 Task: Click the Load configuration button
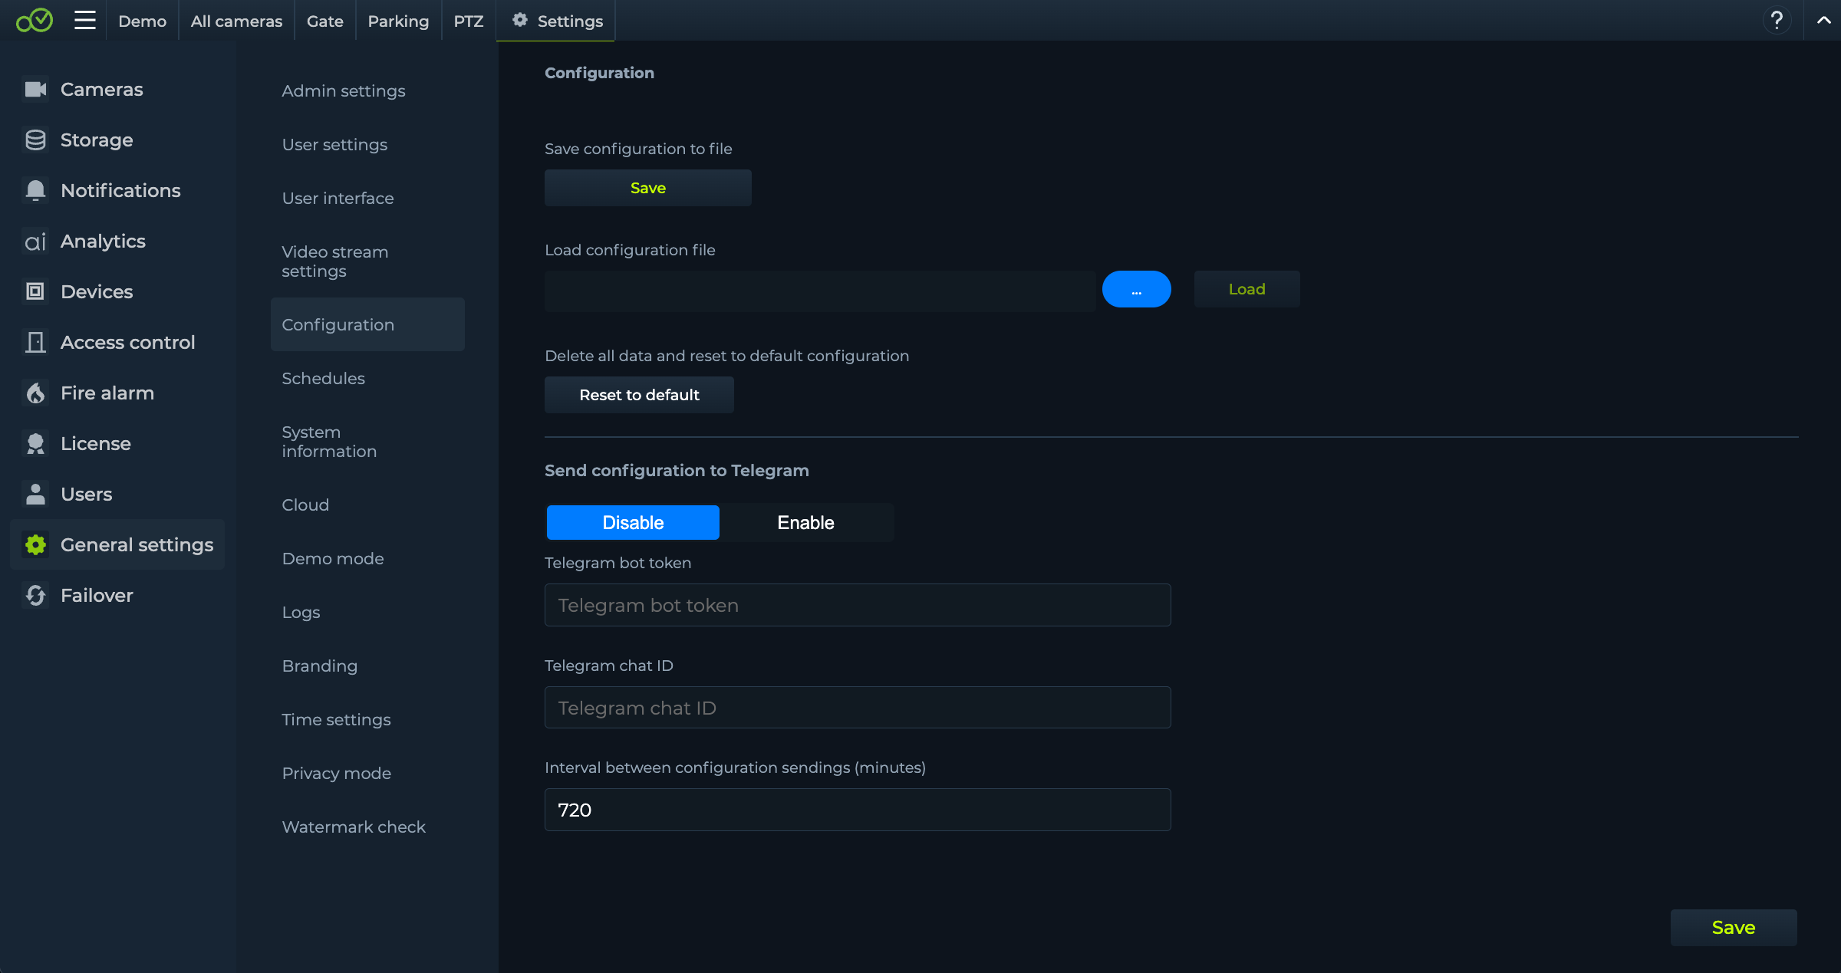(x=1247, y=290)
